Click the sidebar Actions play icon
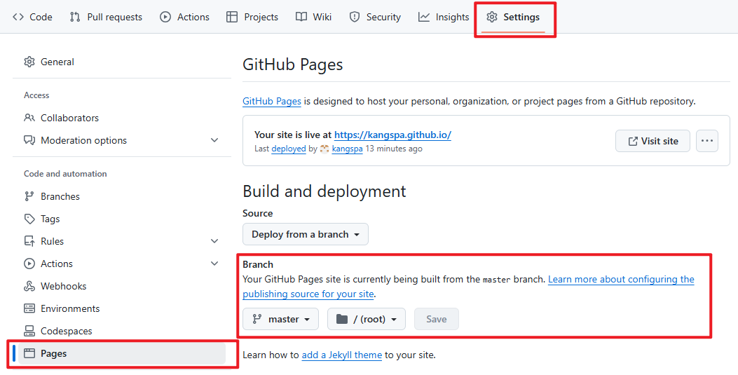Viewport: 738px width, 375px height. tap(29, 264)
